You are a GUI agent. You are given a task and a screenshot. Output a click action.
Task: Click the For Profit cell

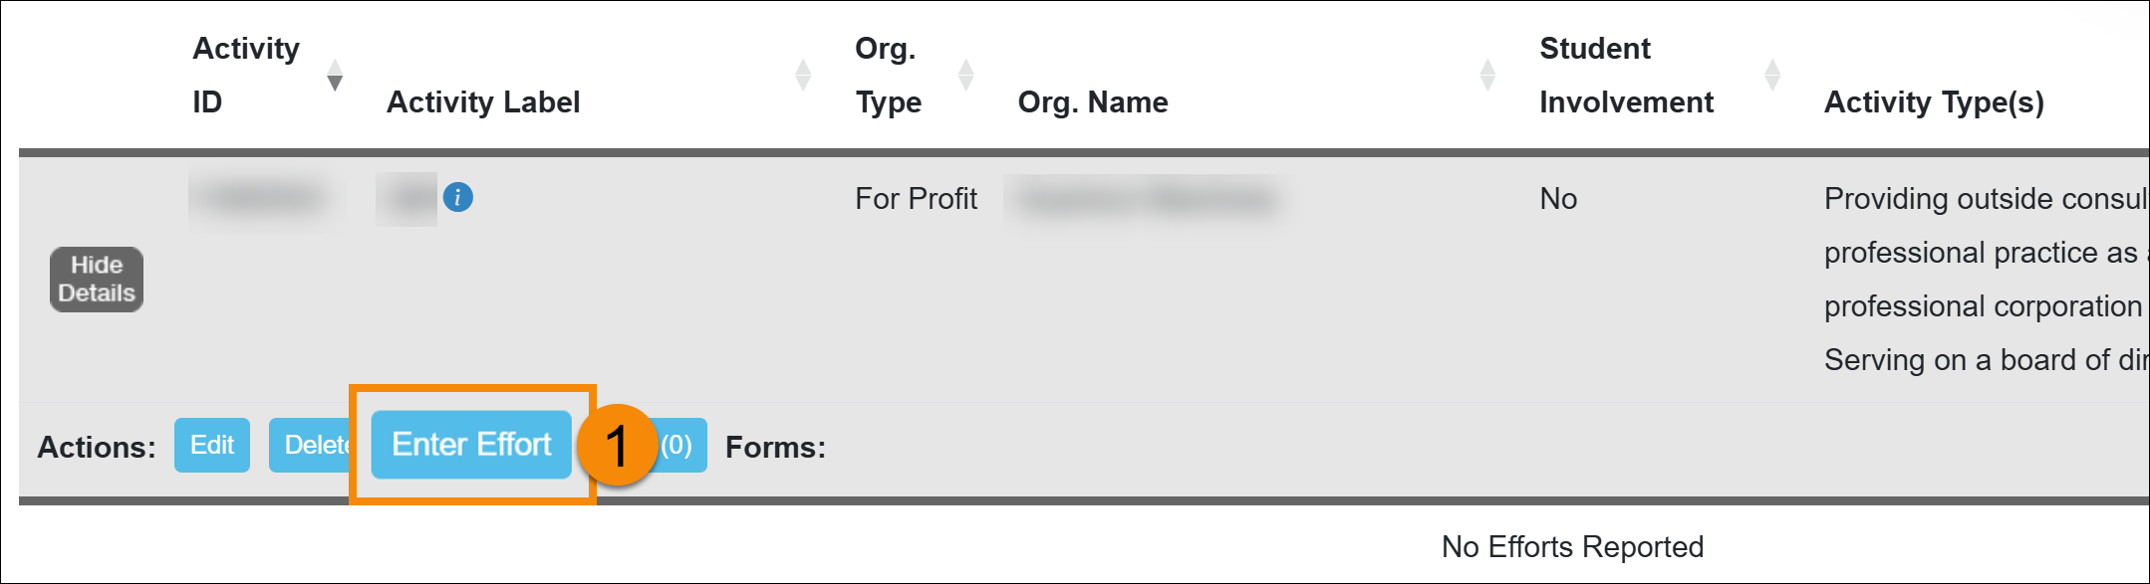coord(916,199)
